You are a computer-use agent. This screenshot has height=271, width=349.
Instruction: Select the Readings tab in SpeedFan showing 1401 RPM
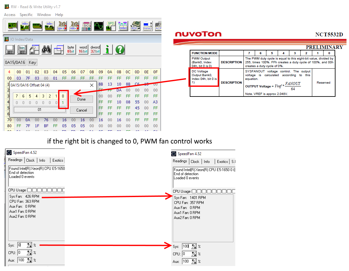(x=180, y=161)
